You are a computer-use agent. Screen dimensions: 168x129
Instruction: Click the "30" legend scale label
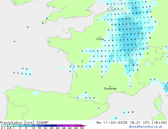coord(58,128)
